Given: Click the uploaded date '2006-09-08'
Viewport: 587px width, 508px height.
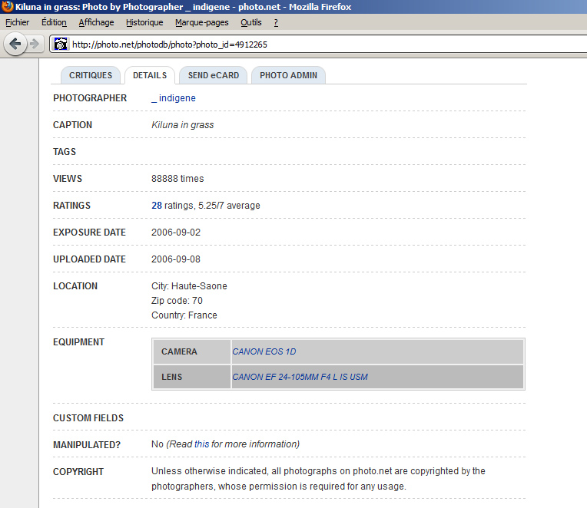Looking at the screenshot, I should coord(176,259).
